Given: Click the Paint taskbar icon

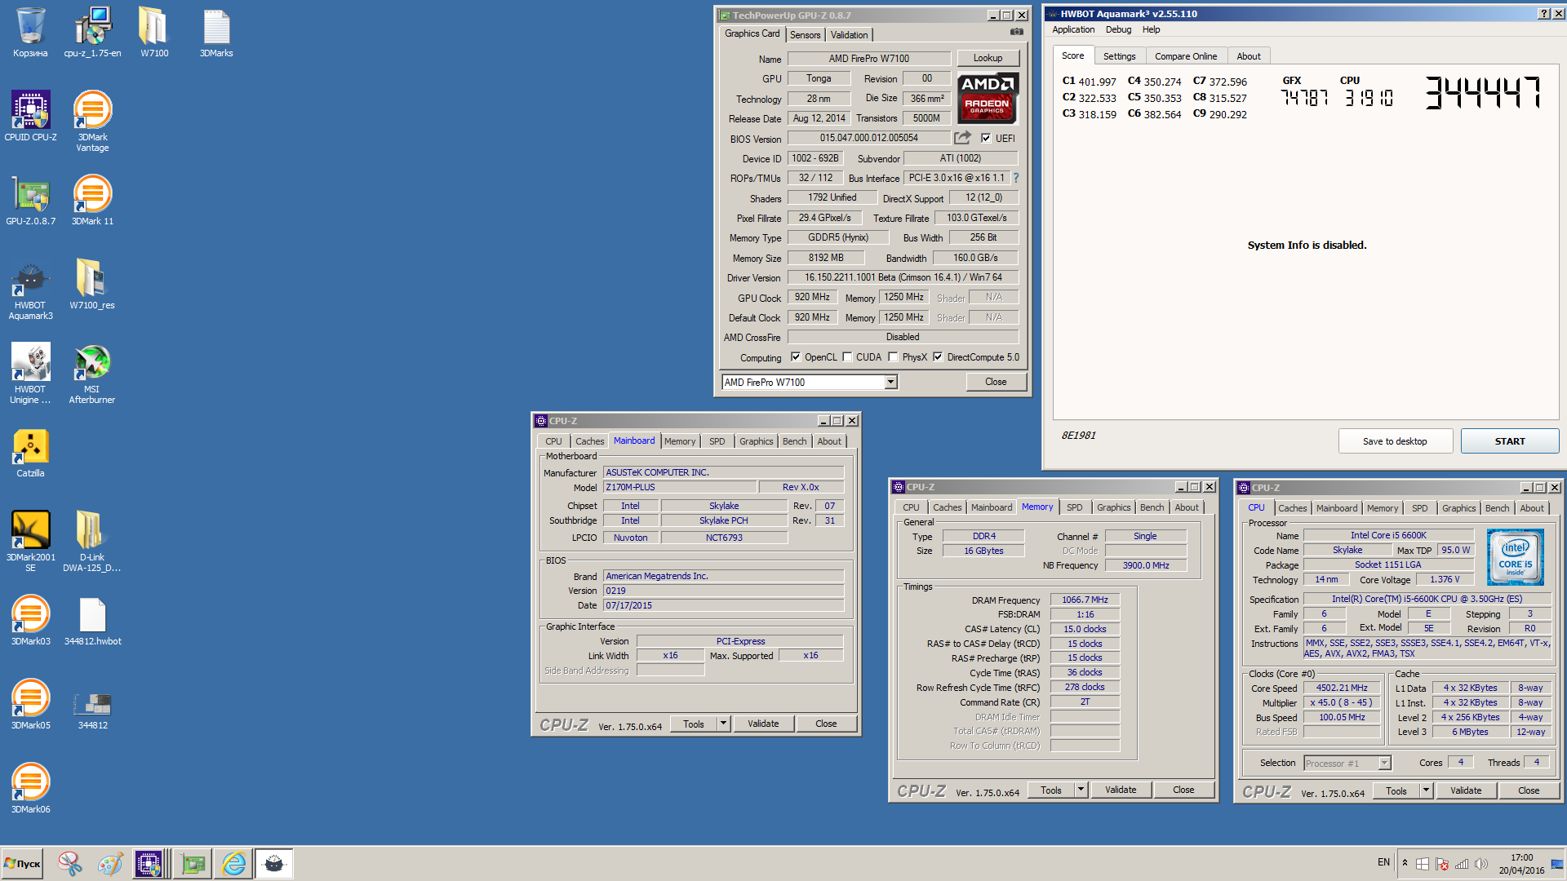Looking at the screenshot, I should click(109, 864).
